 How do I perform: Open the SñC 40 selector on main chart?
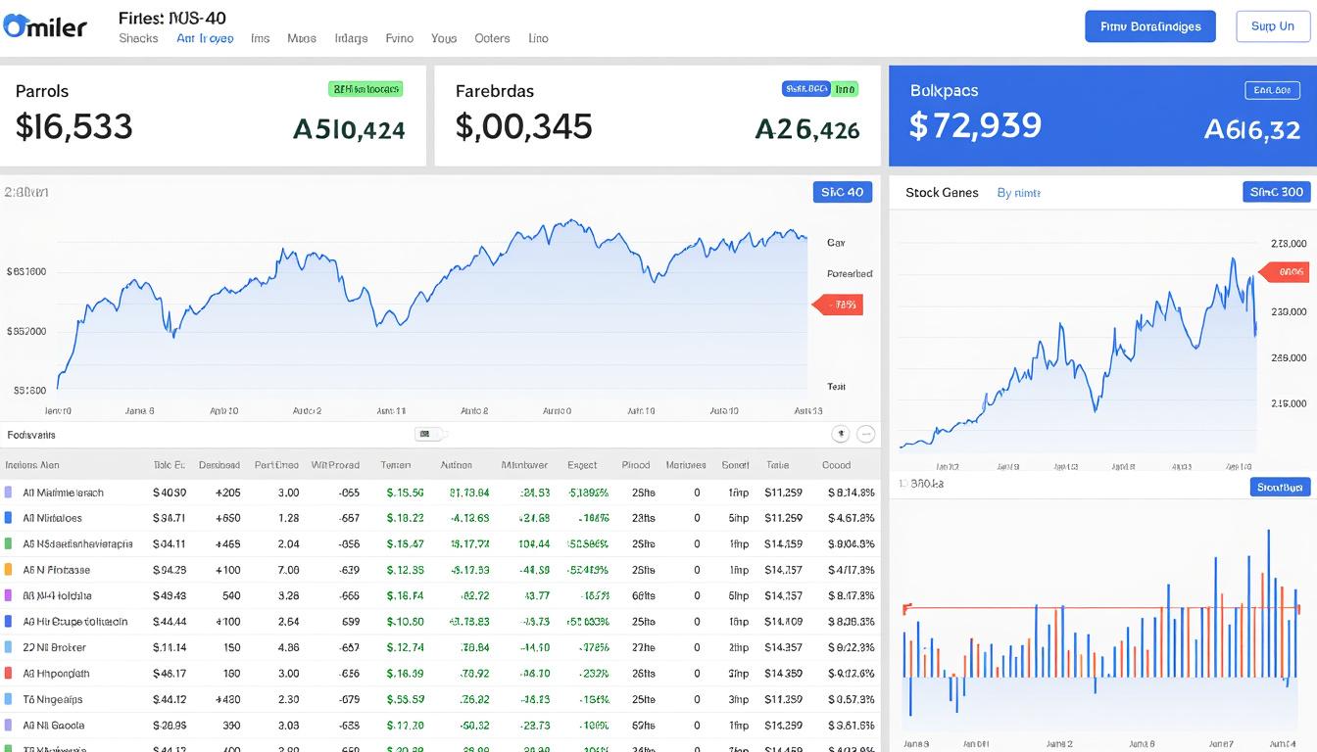tap(842, 192)
